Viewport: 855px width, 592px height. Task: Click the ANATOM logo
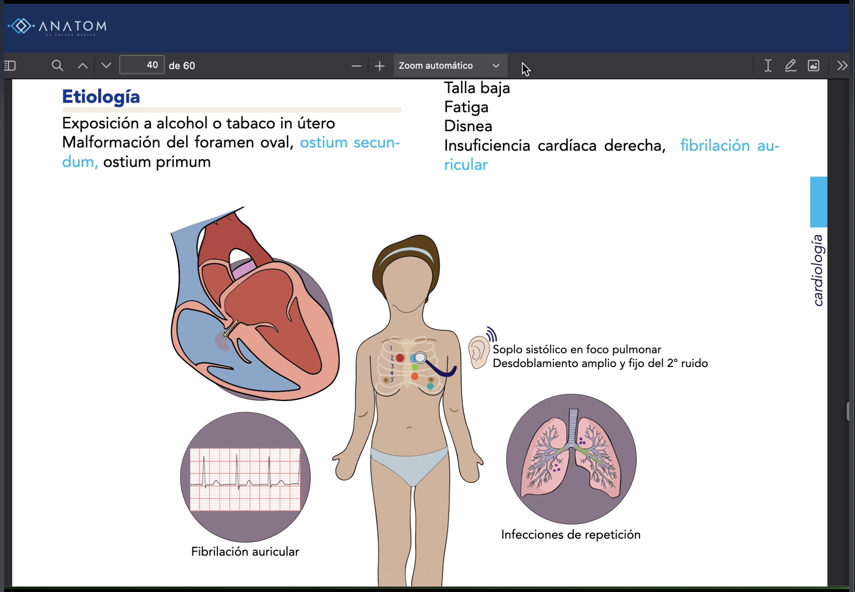(57, 27)
